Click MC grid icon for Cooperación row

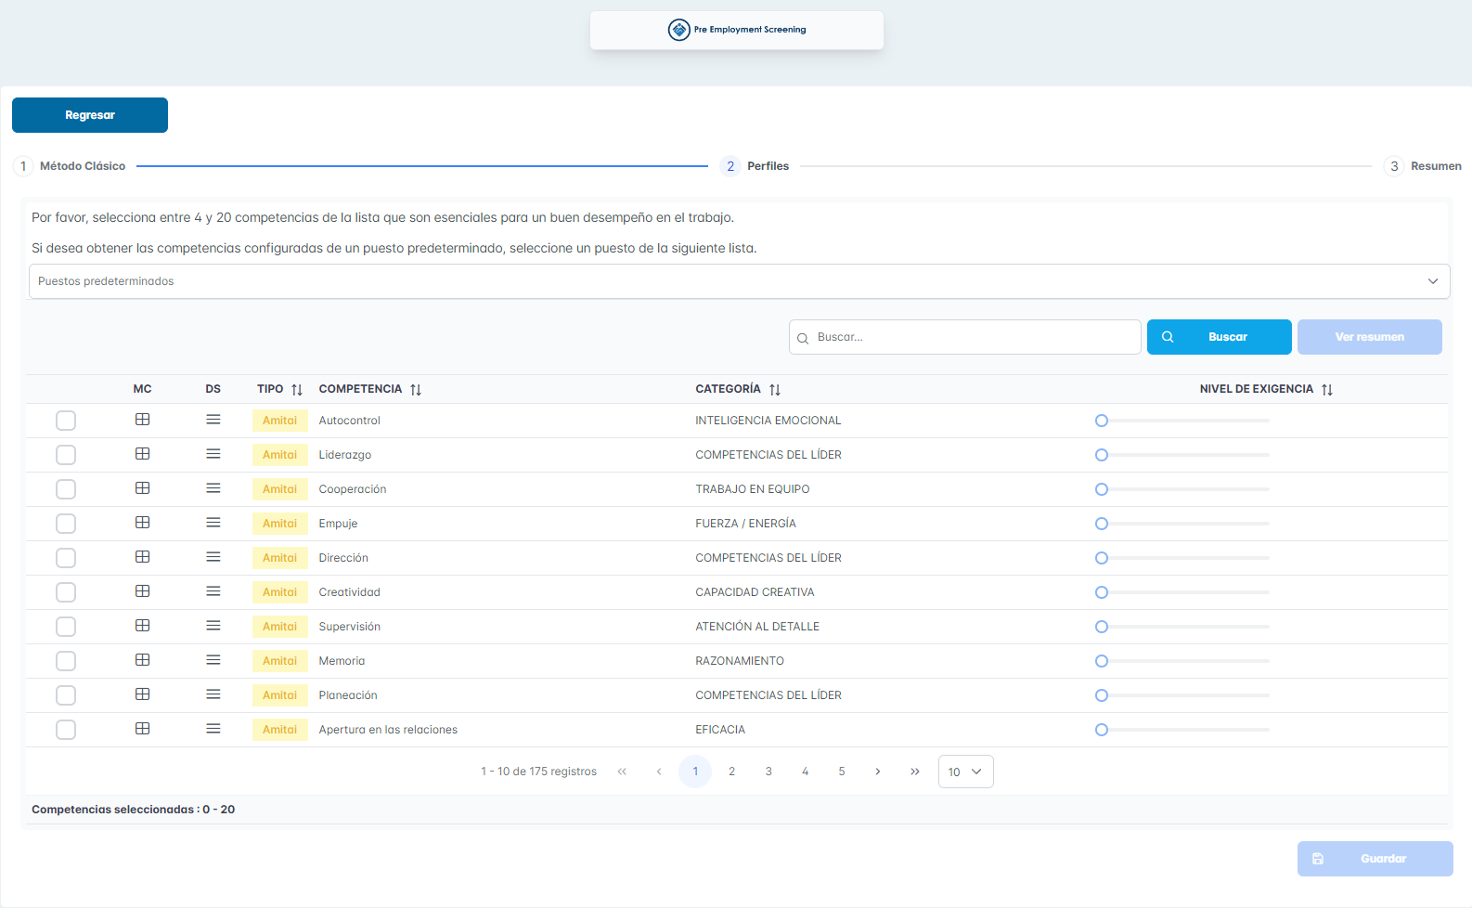(142, 488)
